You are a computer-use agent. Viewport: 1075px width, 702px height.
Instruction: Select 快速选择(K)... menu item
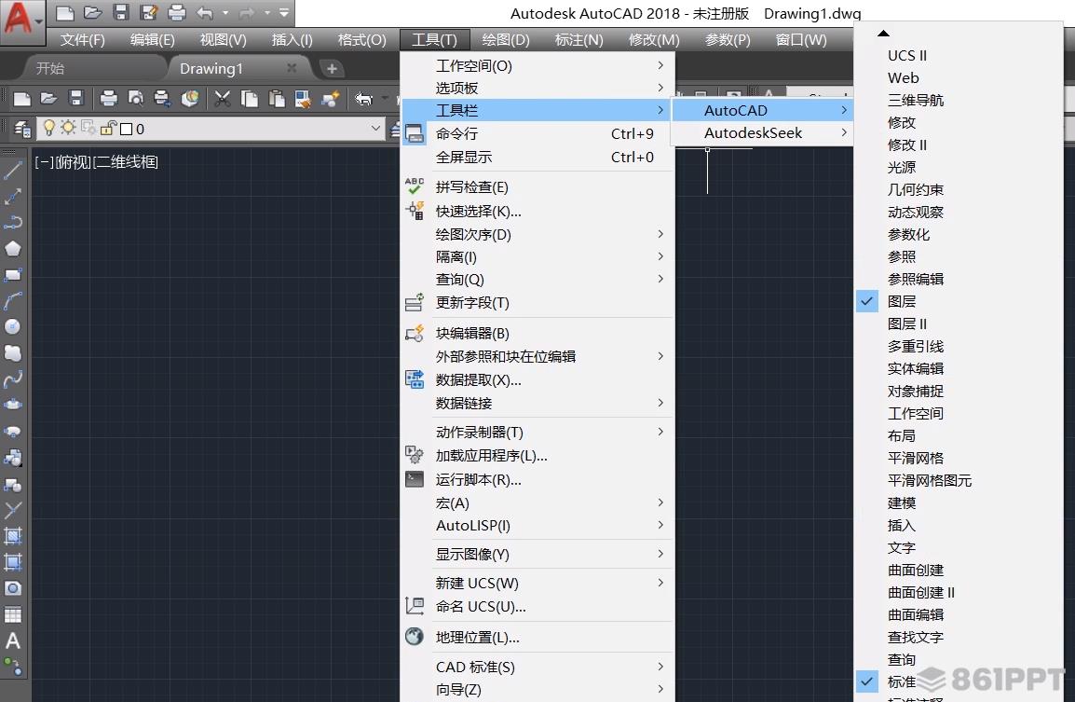click(x=537, y=211)
